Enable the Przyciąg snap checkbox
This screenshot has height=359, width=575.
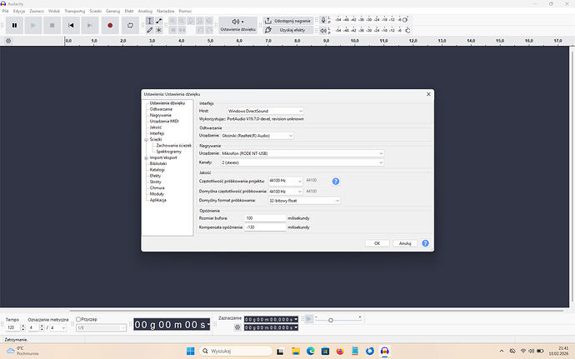[79, 319]
